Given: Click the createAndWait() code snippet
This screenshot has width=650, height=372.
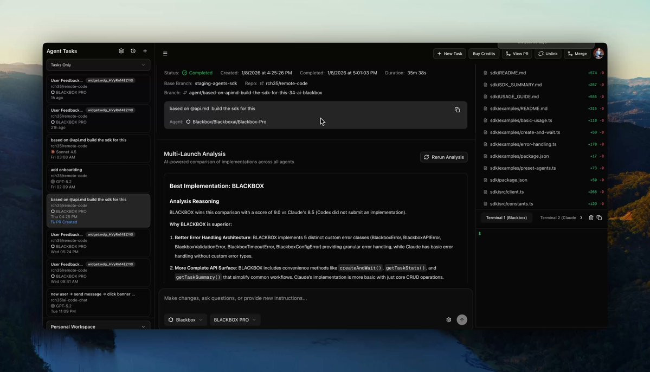Looking at the screenshot, I should (360, 268).
